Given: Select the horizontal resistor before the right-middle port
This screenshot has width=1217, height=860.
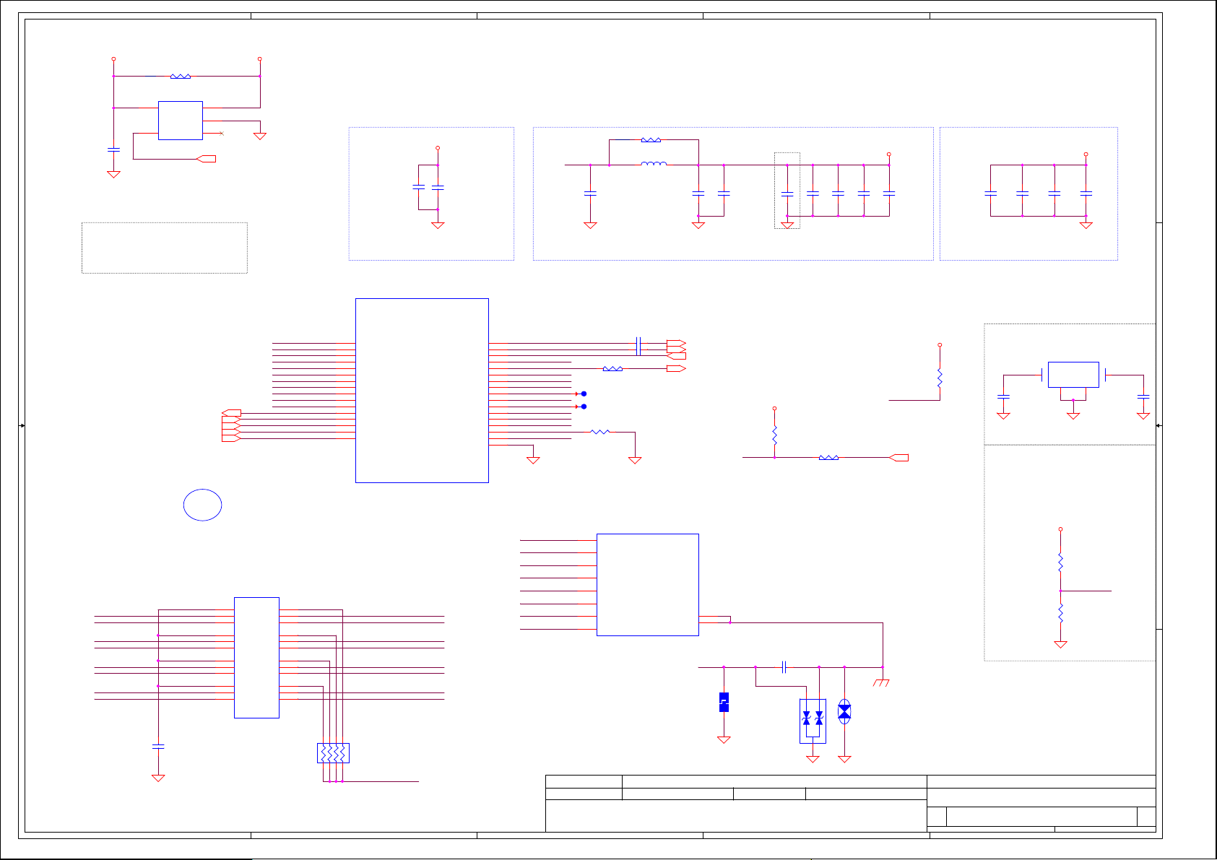Looking at the screenshot, I should [x=828, y=457].
